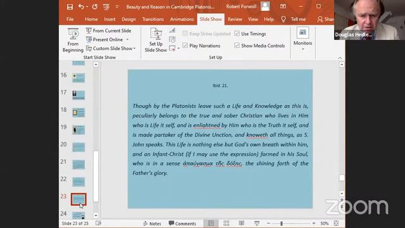Select slide 18 thumbnail
Screen dimensions: 405x228
click(x=78, y=113)
